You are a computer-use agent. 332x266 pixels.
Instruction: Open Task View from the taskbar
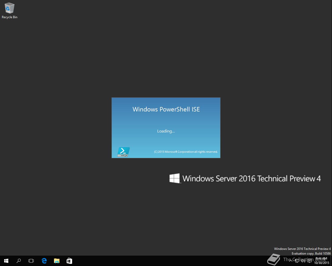(31, 261)
